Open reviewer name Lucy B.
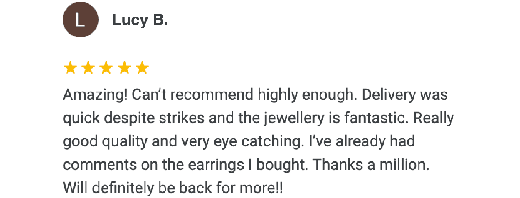 (x=140, y=20)
